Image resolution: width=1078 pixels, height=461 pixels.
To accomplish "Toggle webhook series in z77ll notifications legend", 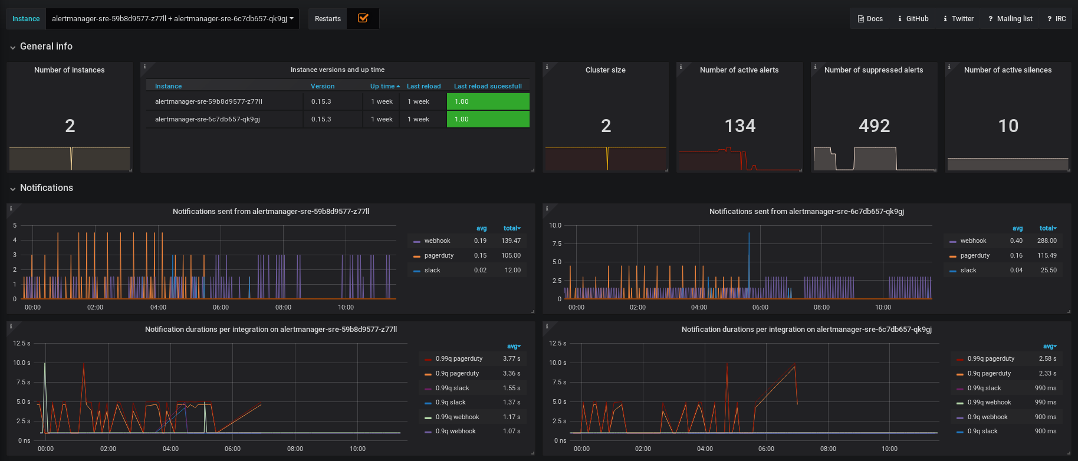I will point(437,241).
